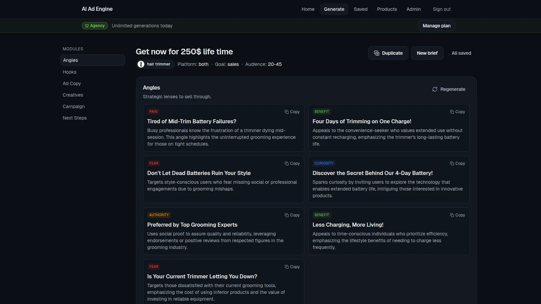541x304 pixels.
Task: Click the "Platform: both" text
Action: point(193,64)
